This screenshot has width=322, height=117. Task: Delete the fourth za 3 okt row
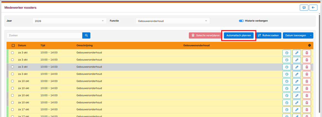tap(307, 74)
